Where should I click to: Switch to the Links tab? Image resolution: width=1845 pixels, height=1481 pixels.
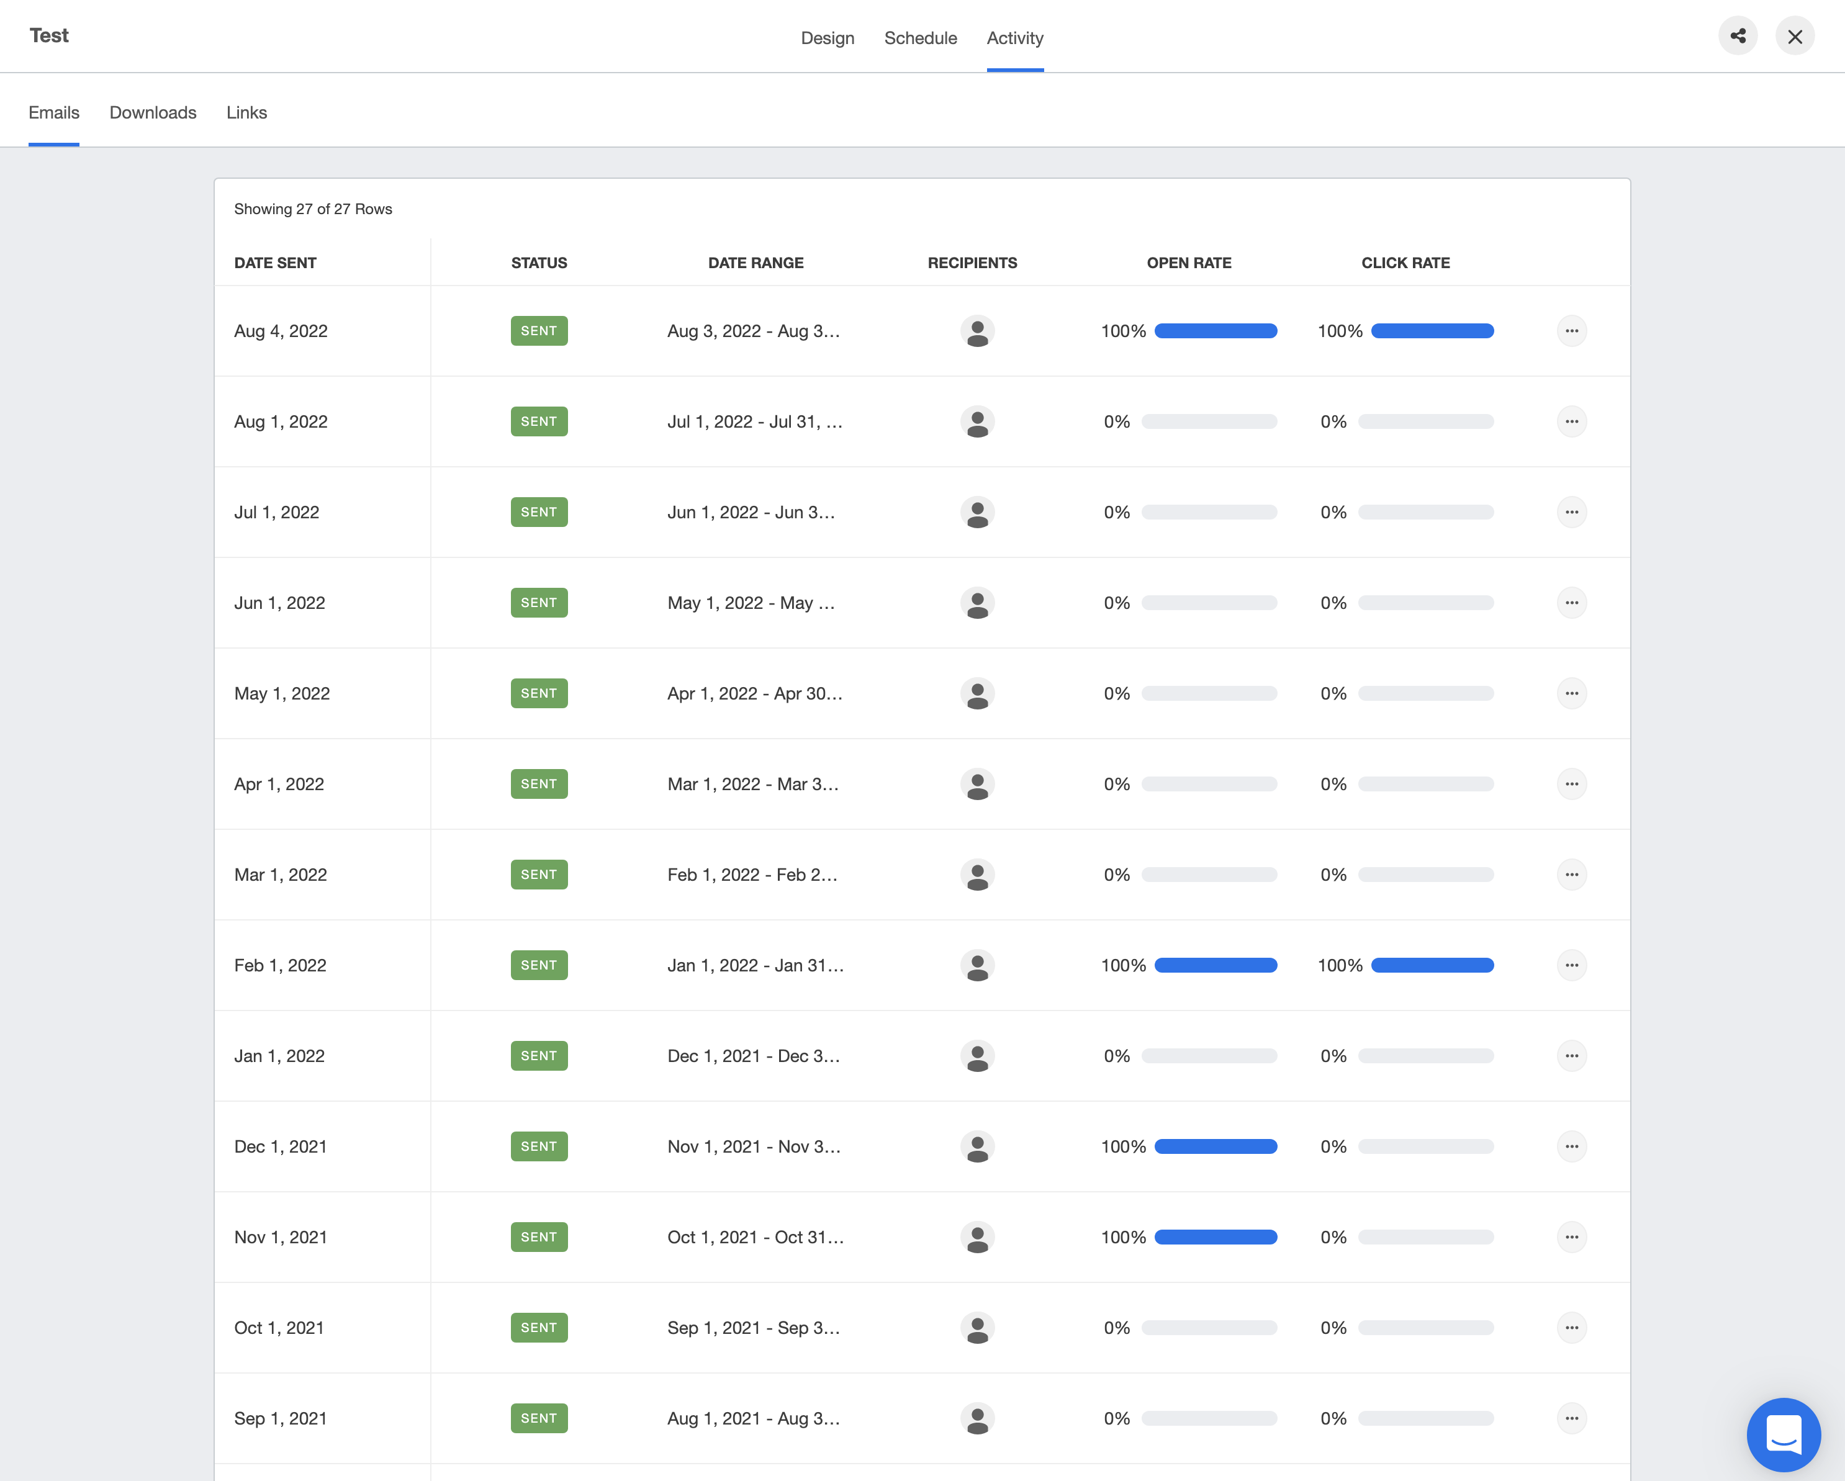[x=246, y=112]
